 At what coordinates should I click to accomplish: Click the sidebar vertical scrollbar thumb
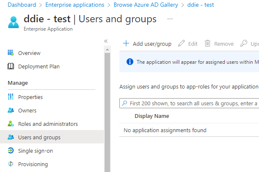coord(108,112)
